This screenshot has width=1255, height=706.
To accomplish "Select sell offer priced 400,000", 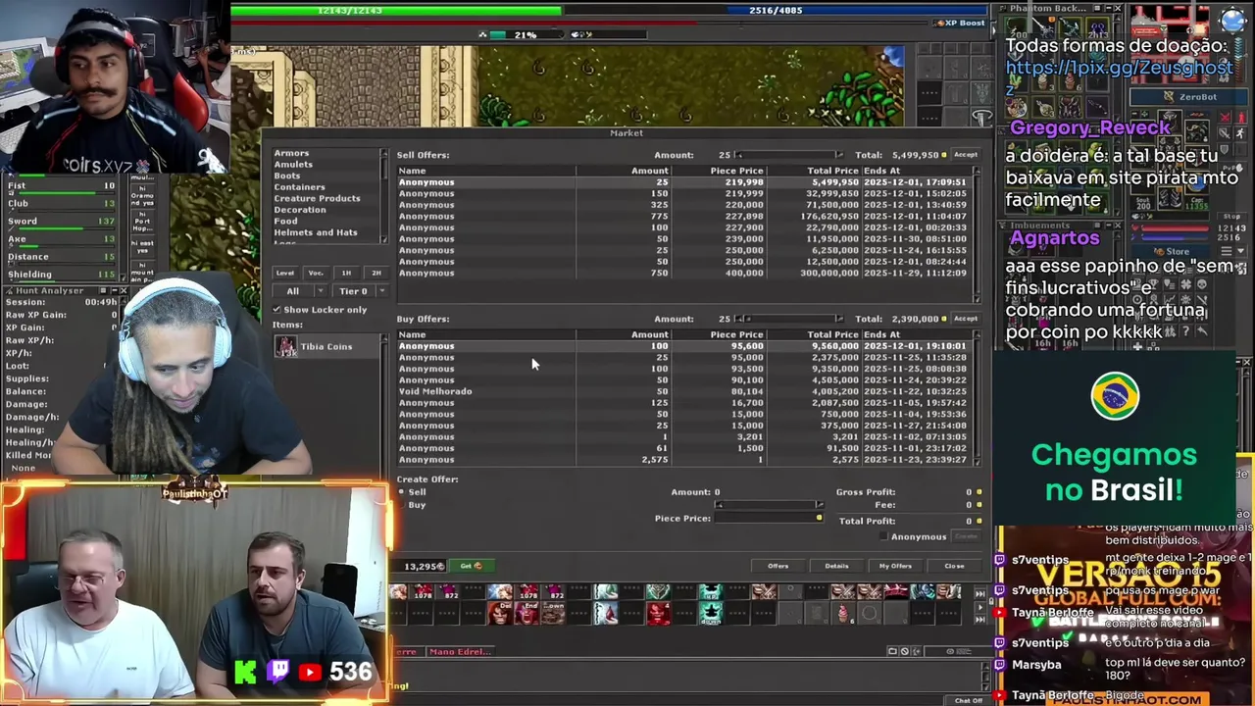I will [682, 273].
